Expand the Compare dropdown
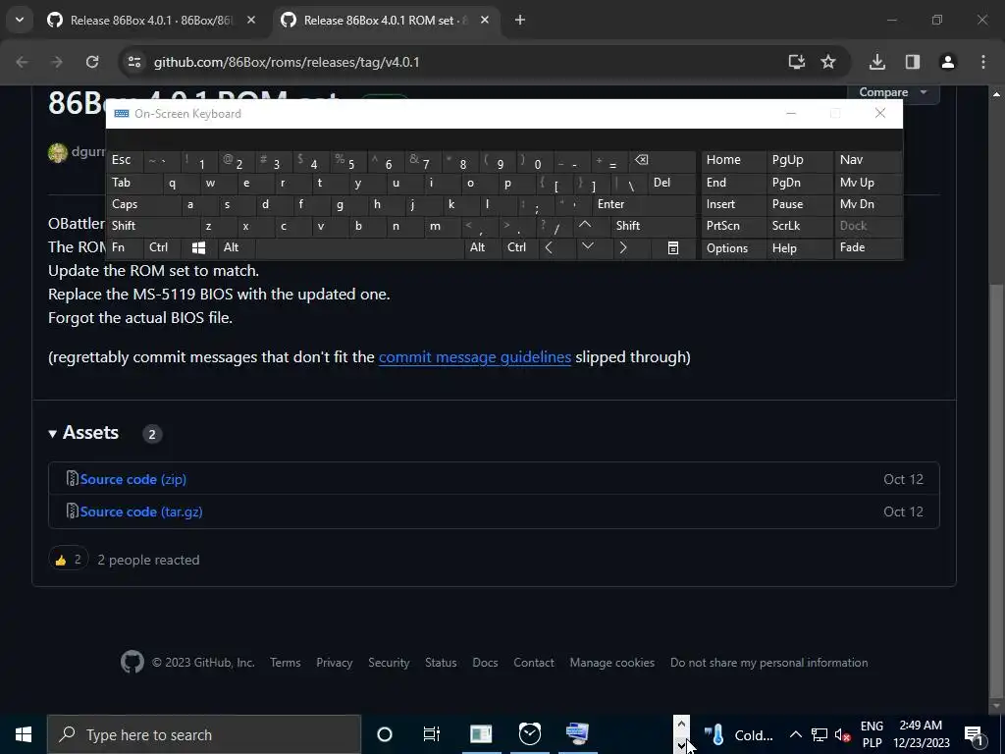The width and height of the screenshot is (1005, 754). click(893, 92)
